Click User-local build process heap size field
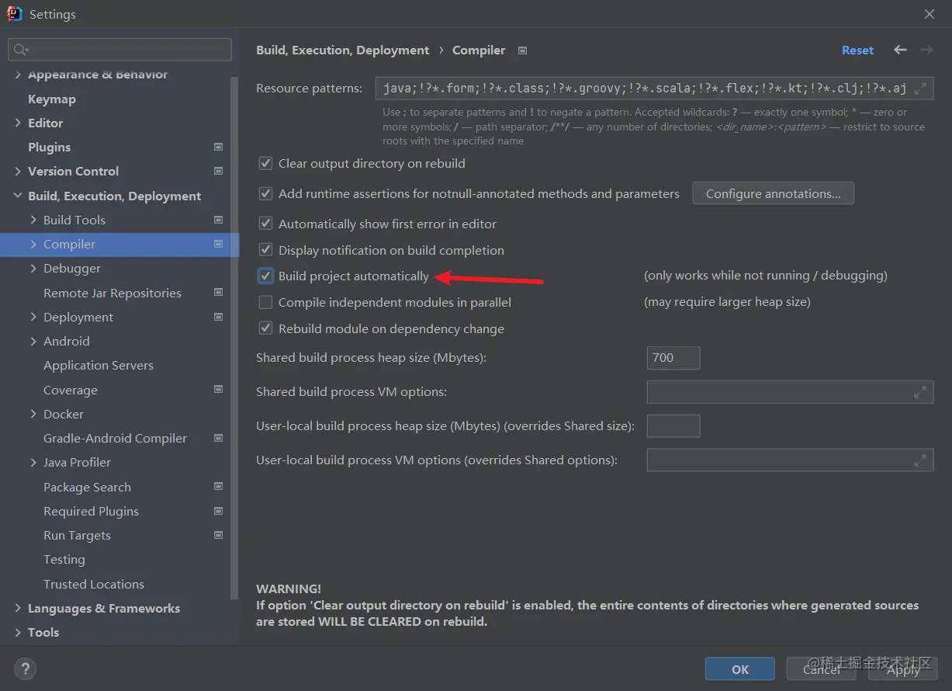 pos(673,426)
